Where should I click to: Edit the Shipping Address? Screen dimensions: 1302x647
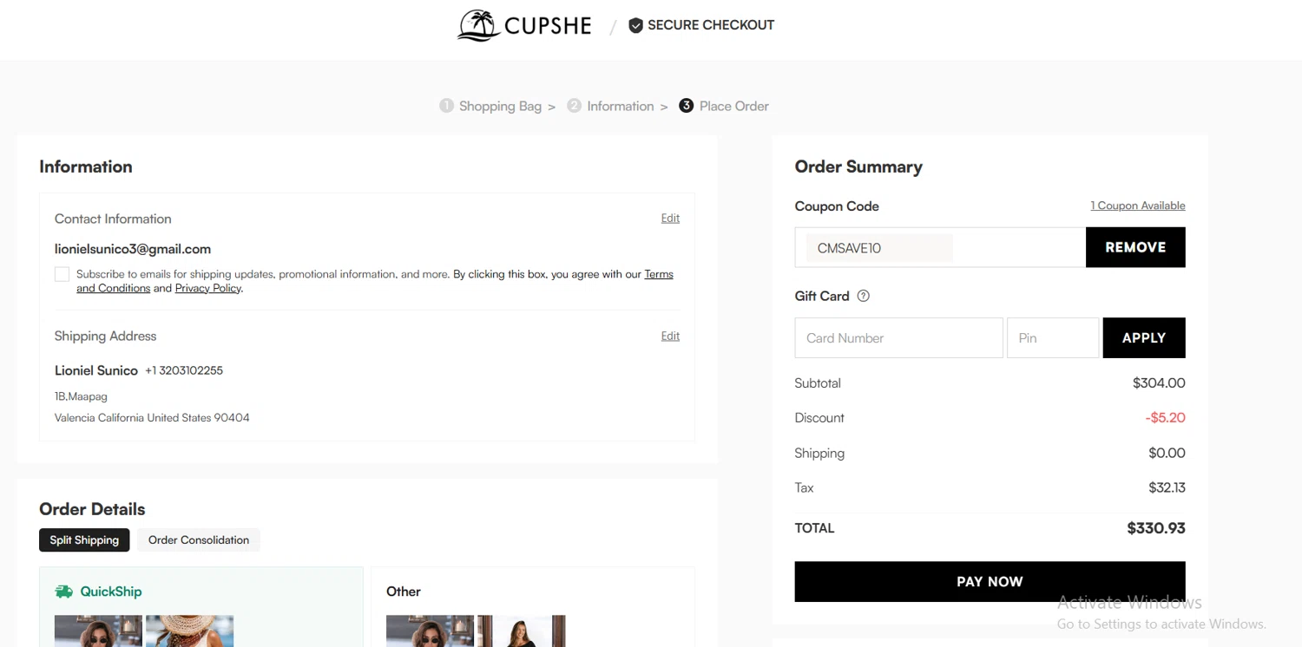[670, 336]
